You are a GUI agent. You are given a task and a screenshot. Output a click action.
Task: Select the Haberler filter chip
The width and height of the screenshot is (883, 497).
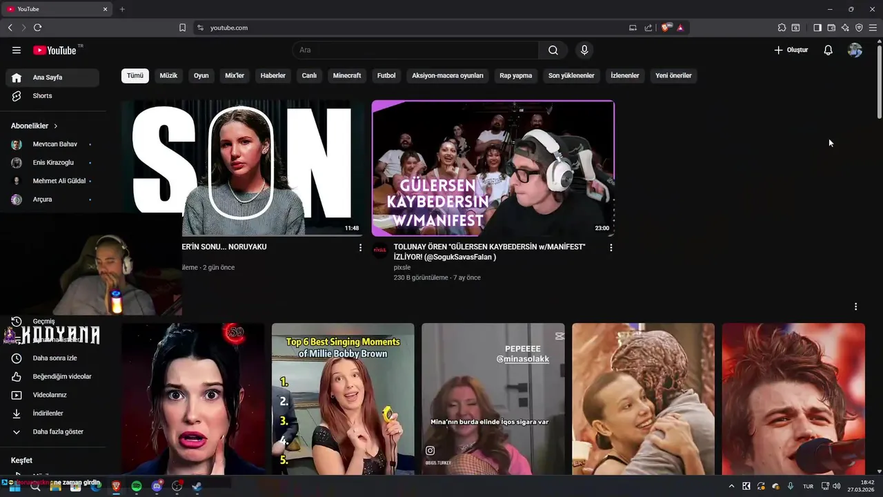[273, 76]
